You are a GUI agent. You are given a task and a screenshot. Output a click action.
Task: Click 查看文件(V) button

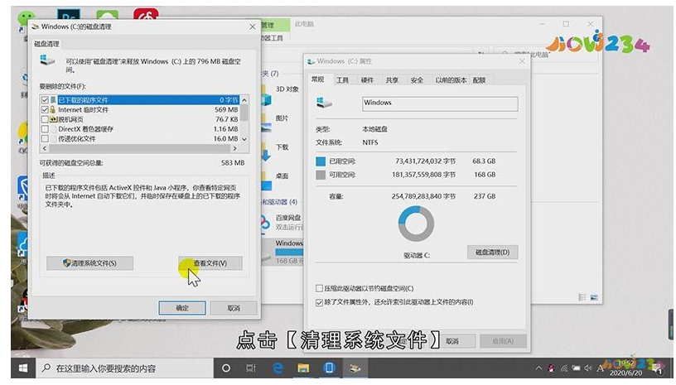tap(210, 263)
